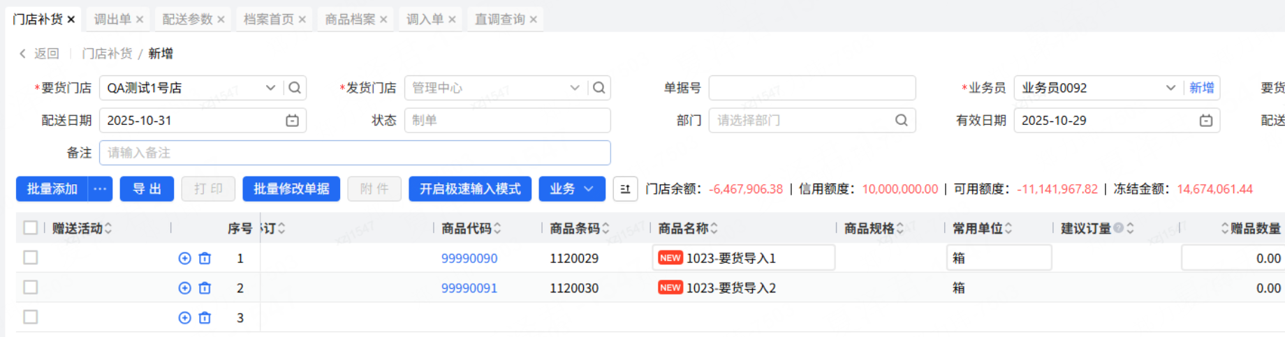The image size is (1285, 337).
Task: Click 商品名称 field 1023-要货导入1
Action: click(744, 258)
